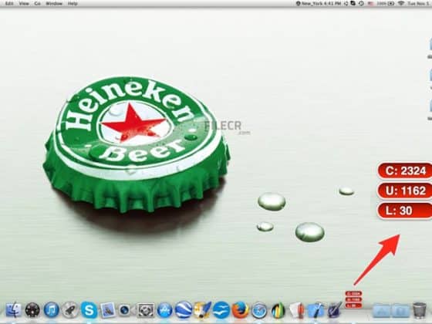This screenshot has height=324, width=432.
Task: Open the Help menu
Action: click(x=73, y=4)
